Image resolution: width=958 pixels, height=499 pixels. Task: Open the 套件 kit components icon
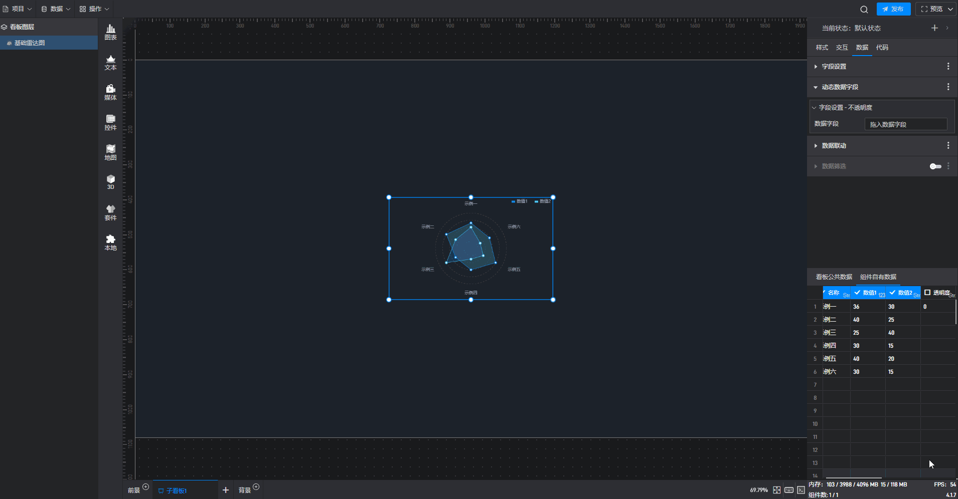(x=110, y=212)
